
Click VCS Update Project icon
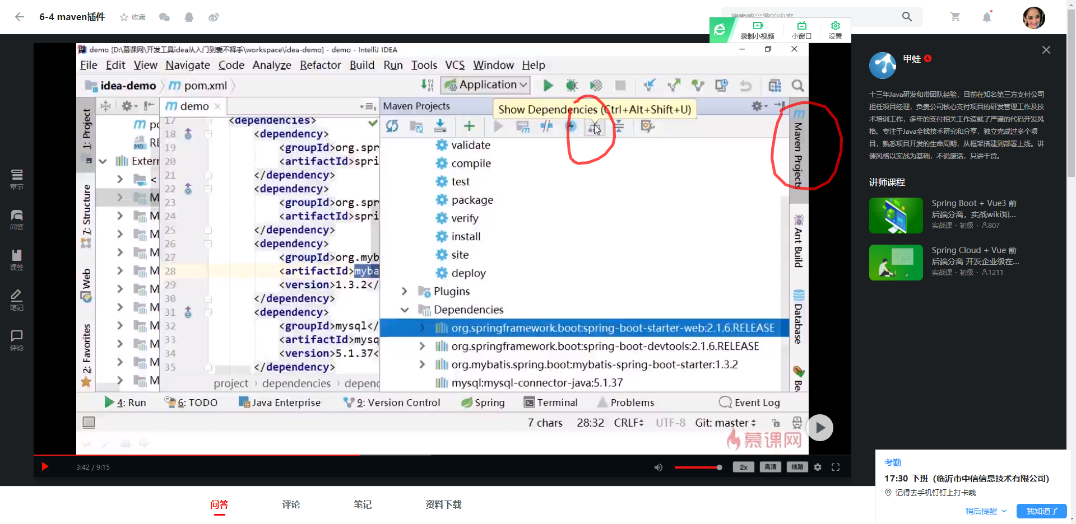(x=650, y=86)
